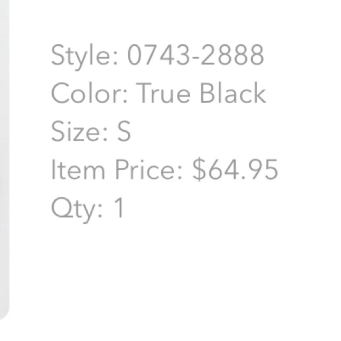Click the decimal point in the price

coord(238,177)
